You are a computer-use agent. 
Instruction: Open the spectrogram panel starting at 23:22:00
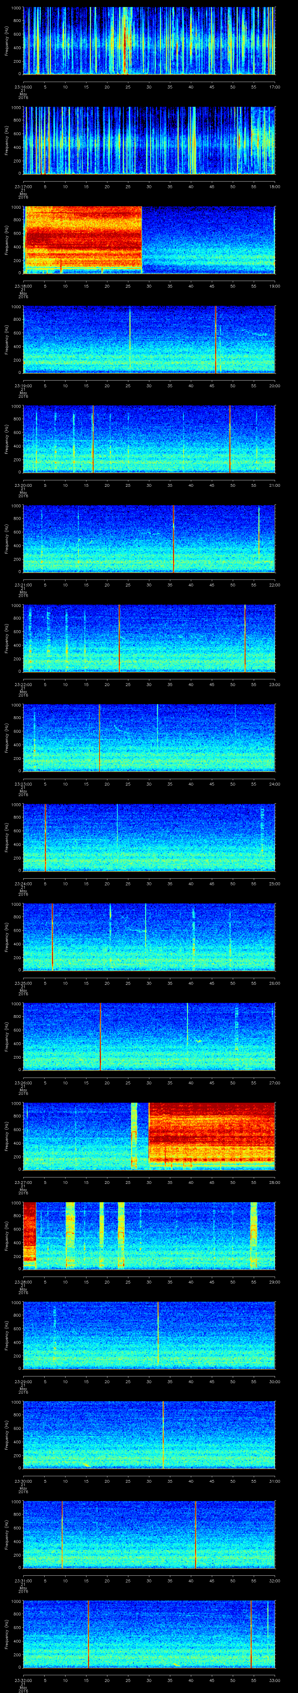(x=149, y=638)
